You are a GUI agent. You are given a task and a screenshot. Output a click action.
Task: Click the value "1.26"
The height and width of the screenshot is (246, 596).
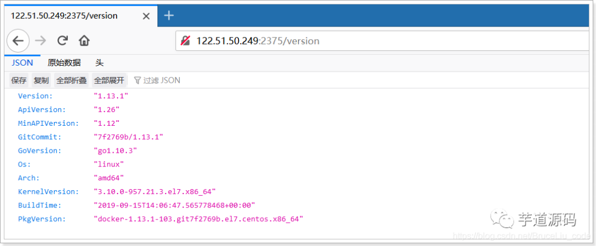[x=107, y=110]
